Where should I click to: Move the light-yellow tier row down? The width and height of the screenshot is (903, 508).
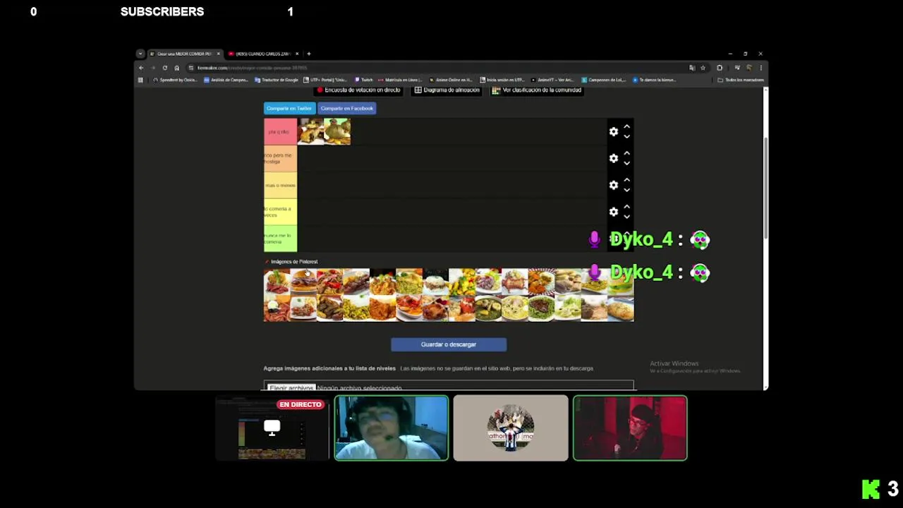coord(626,217)
